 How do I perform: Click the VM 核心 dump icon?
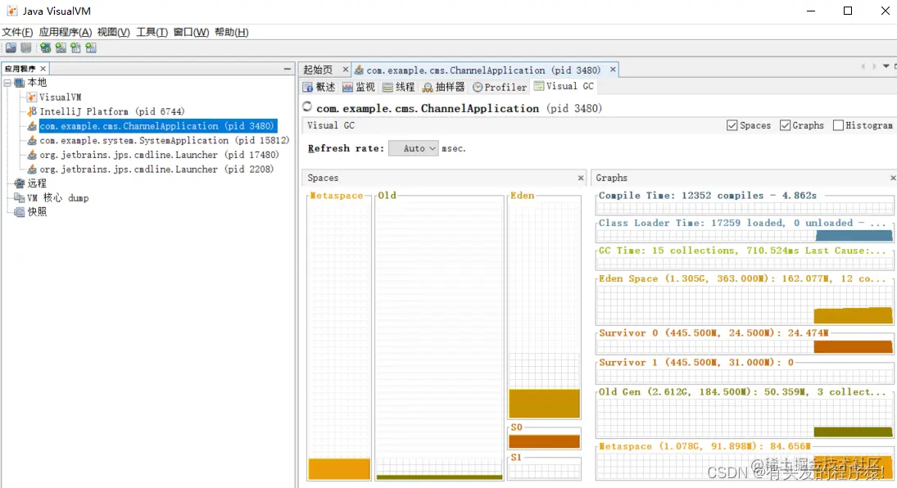(20, 198)
